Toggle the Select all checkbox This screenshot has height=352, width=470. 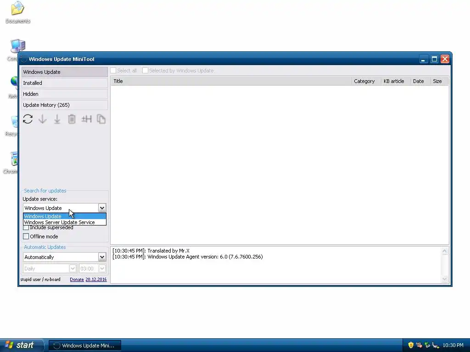point(113,71)
